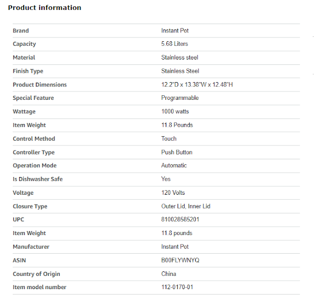Select the Control Method label
The height and width of the screenshot is (295, 314).
pyautogui.click(x=34, y=139)
